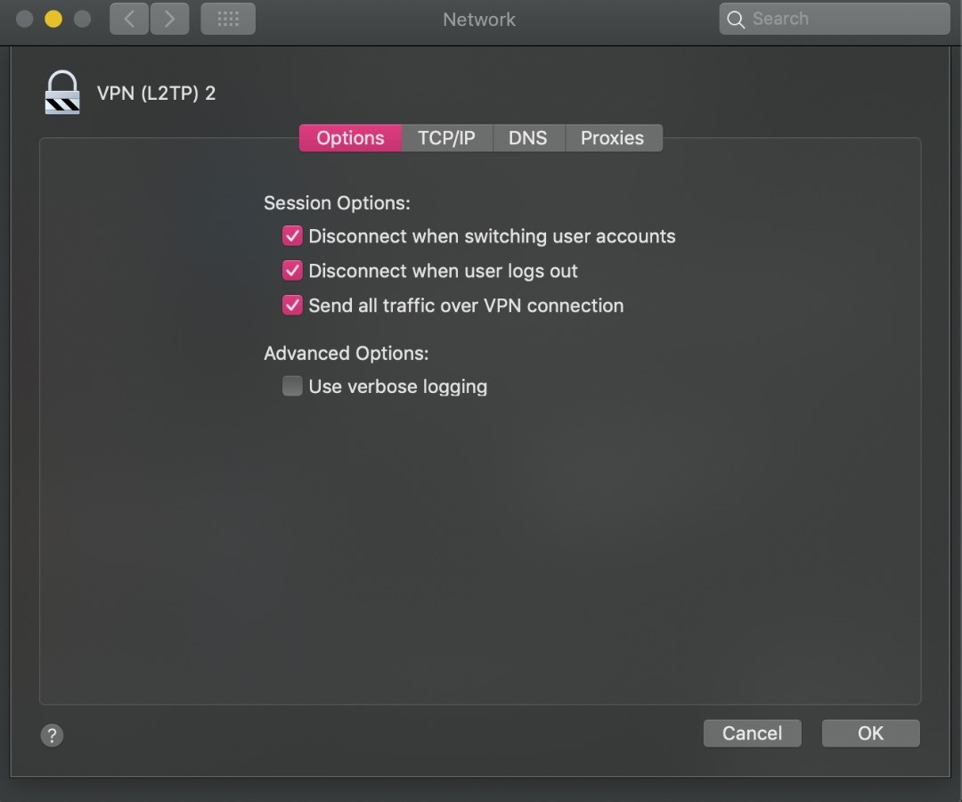Open help with the question mark button
This screenshot has height=802, width=962.
pos(53,735)
